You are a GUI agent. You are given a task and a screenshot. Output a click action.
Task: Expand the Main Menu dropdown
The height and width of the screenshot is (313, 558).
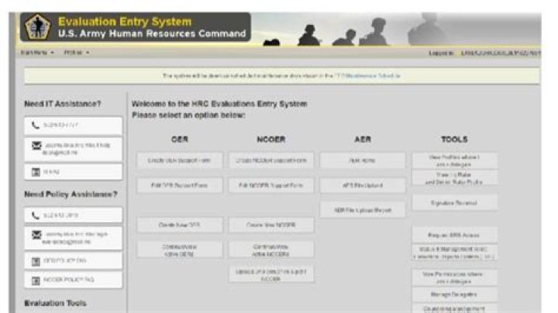tap(37, 53)
